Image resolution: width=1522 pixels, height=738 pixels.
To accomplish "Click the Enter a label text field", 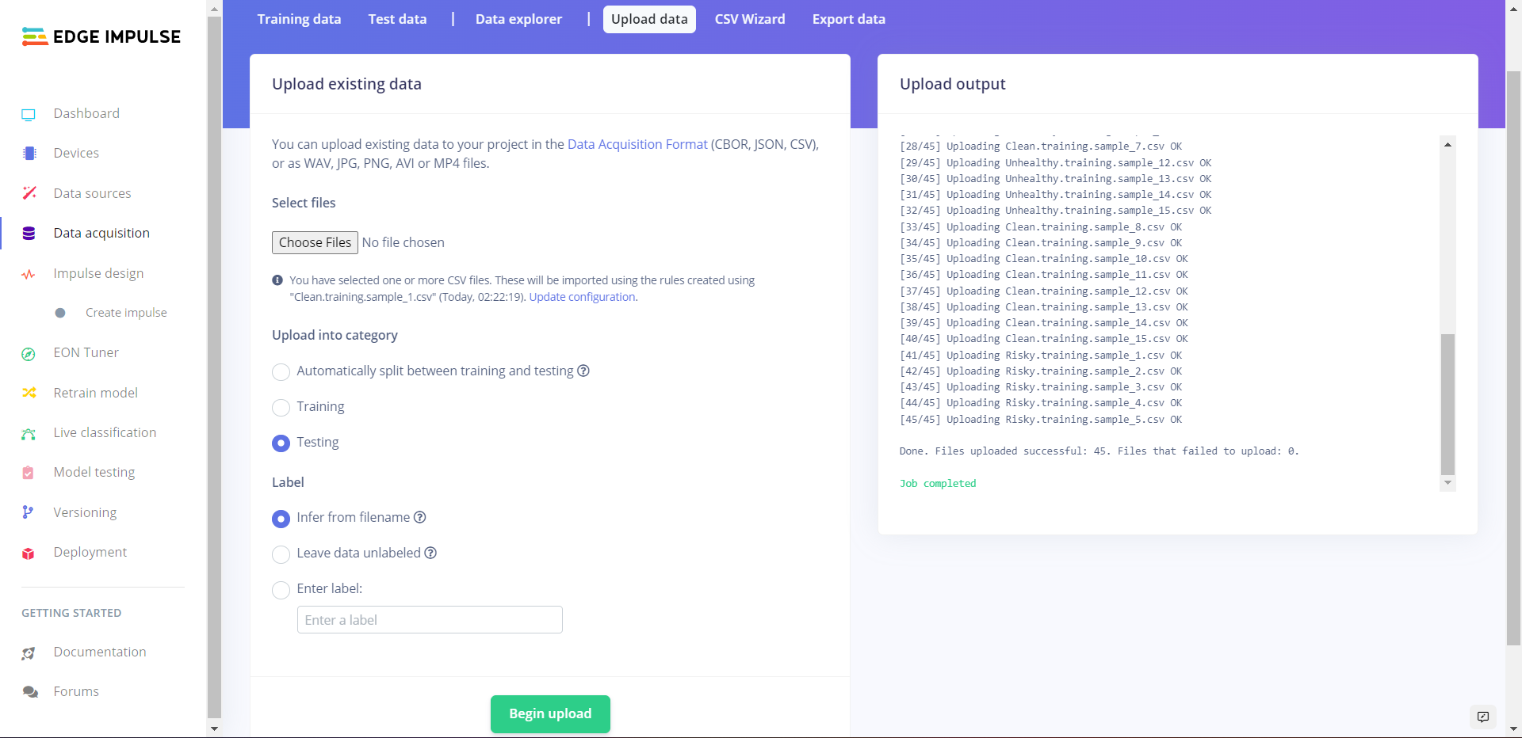I will [x=430, y=620].
